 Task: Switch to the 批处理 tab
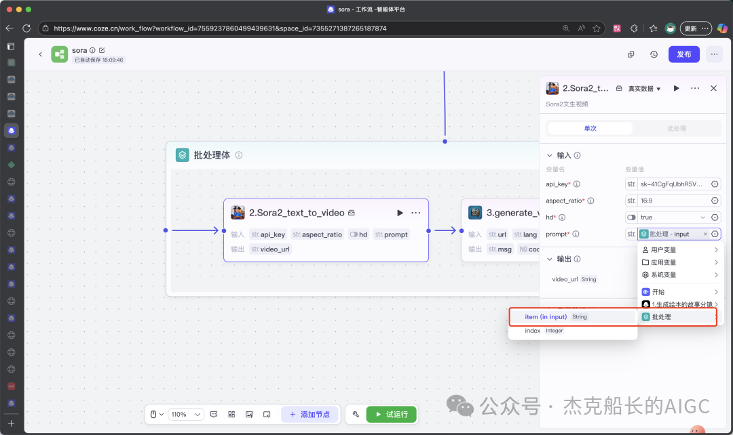[x=677, y=128]
